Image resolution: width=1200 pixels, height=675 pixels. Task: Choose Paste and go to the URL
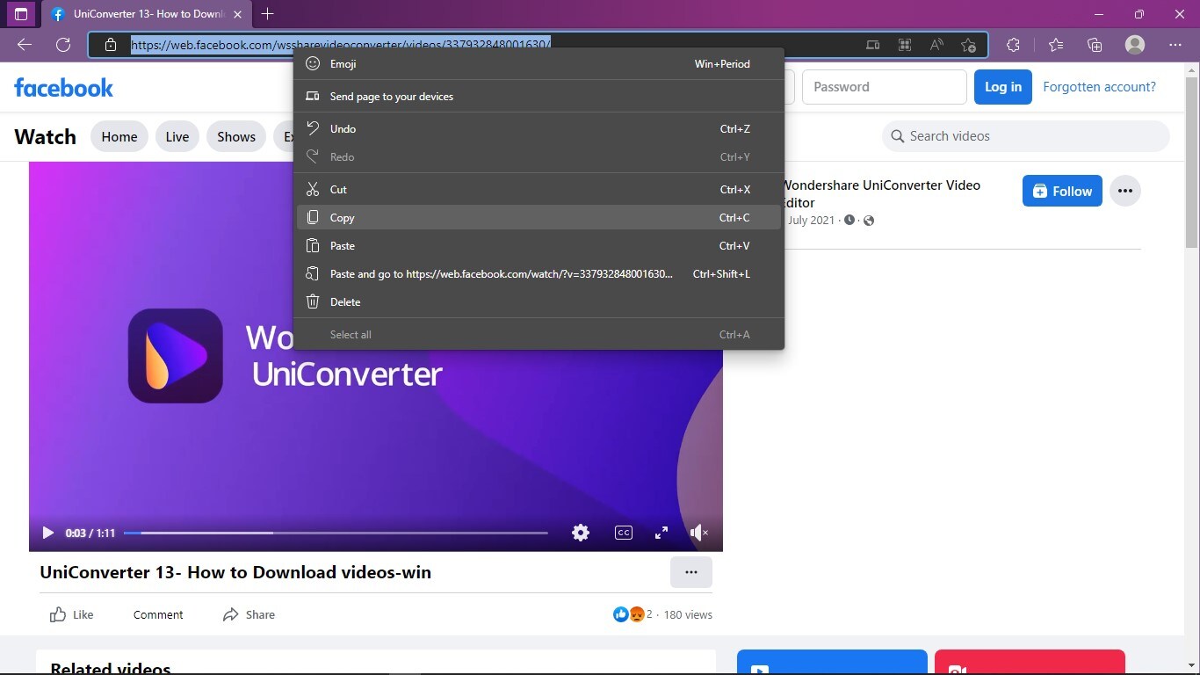539,274
